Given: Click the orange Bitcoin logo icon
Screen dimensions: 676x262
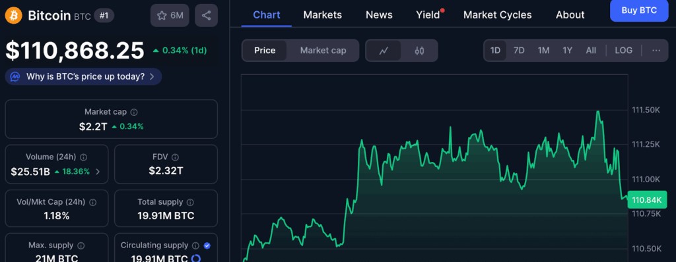Looking at the screenshot, I should coord(13,16).
